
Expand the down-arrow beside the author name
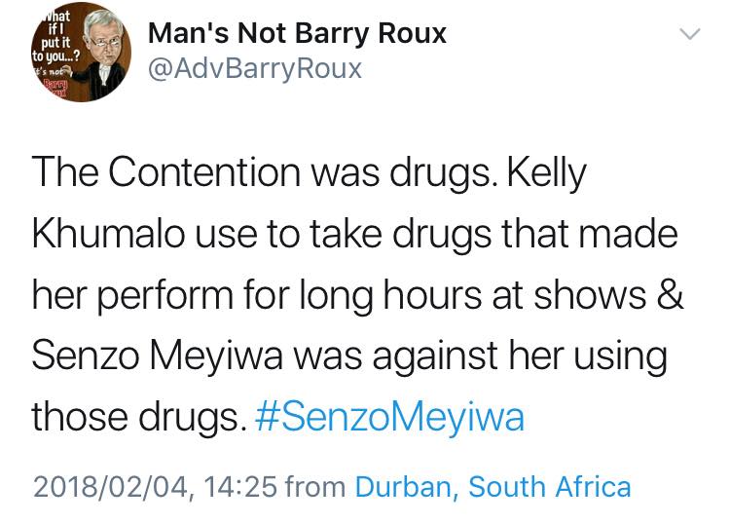pos(689,34)
